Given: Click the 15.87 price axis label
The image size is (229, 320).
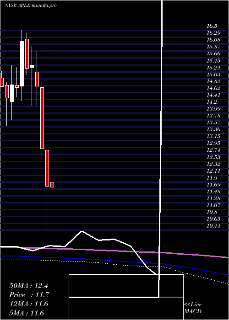Looking at the screenshot, I should [x=213, y=47].
